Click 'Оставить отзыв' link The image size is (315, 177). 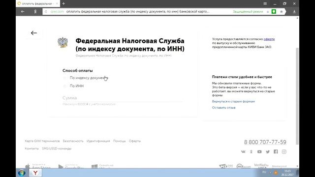point(223,108)
